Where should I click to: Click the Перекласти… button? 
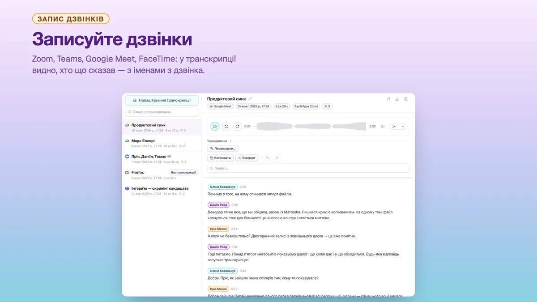point(222,149)
